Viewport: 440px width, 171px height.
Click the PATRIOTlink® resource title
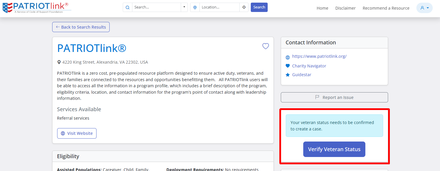pyautogui.click(x=92, y=48)
